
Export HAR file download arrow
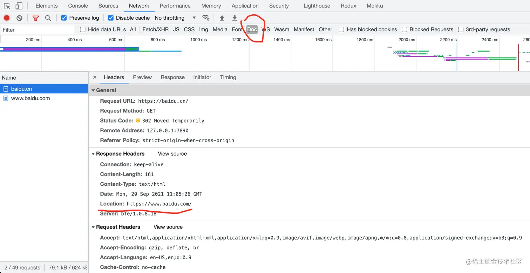pyautogui.click(x=235, y=18)
